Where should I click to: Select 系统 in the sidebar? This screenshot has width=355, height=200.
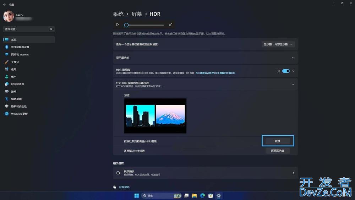pyautogui.click(x=29, y=40)
